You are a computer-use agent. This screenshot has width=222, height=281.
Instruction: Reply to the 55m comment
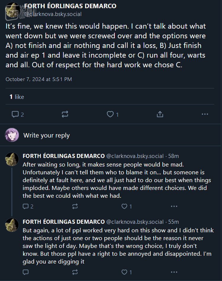pos(26,272)
